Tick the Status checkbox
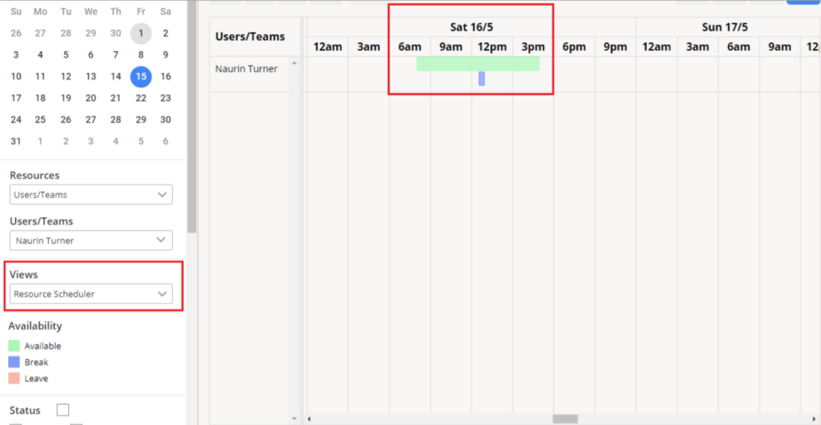Screen dimensions: 821x425 coord(63,411)
